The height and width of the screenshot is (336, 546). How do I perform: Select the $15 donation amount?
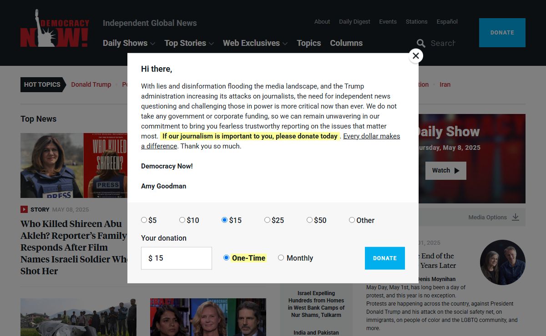[x=224, y=220]
